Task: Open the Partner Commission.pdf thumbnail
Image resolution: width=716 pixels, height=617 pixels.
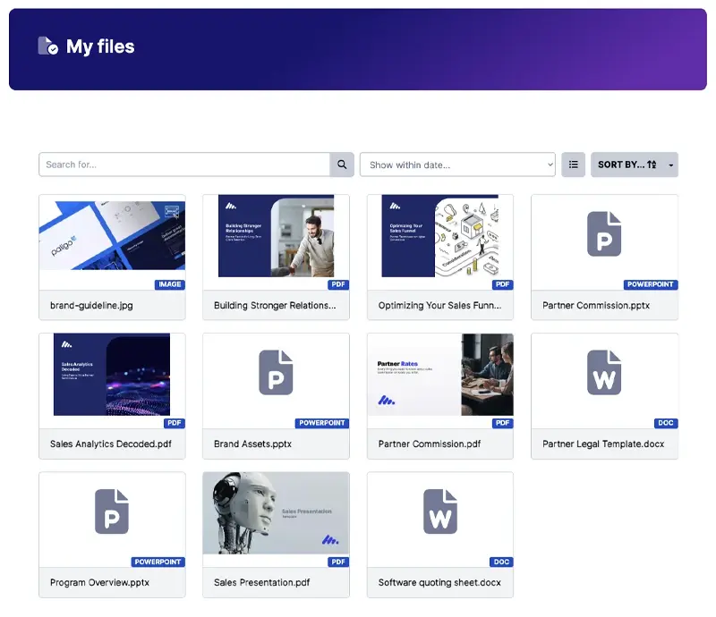Action: [440, 375]
